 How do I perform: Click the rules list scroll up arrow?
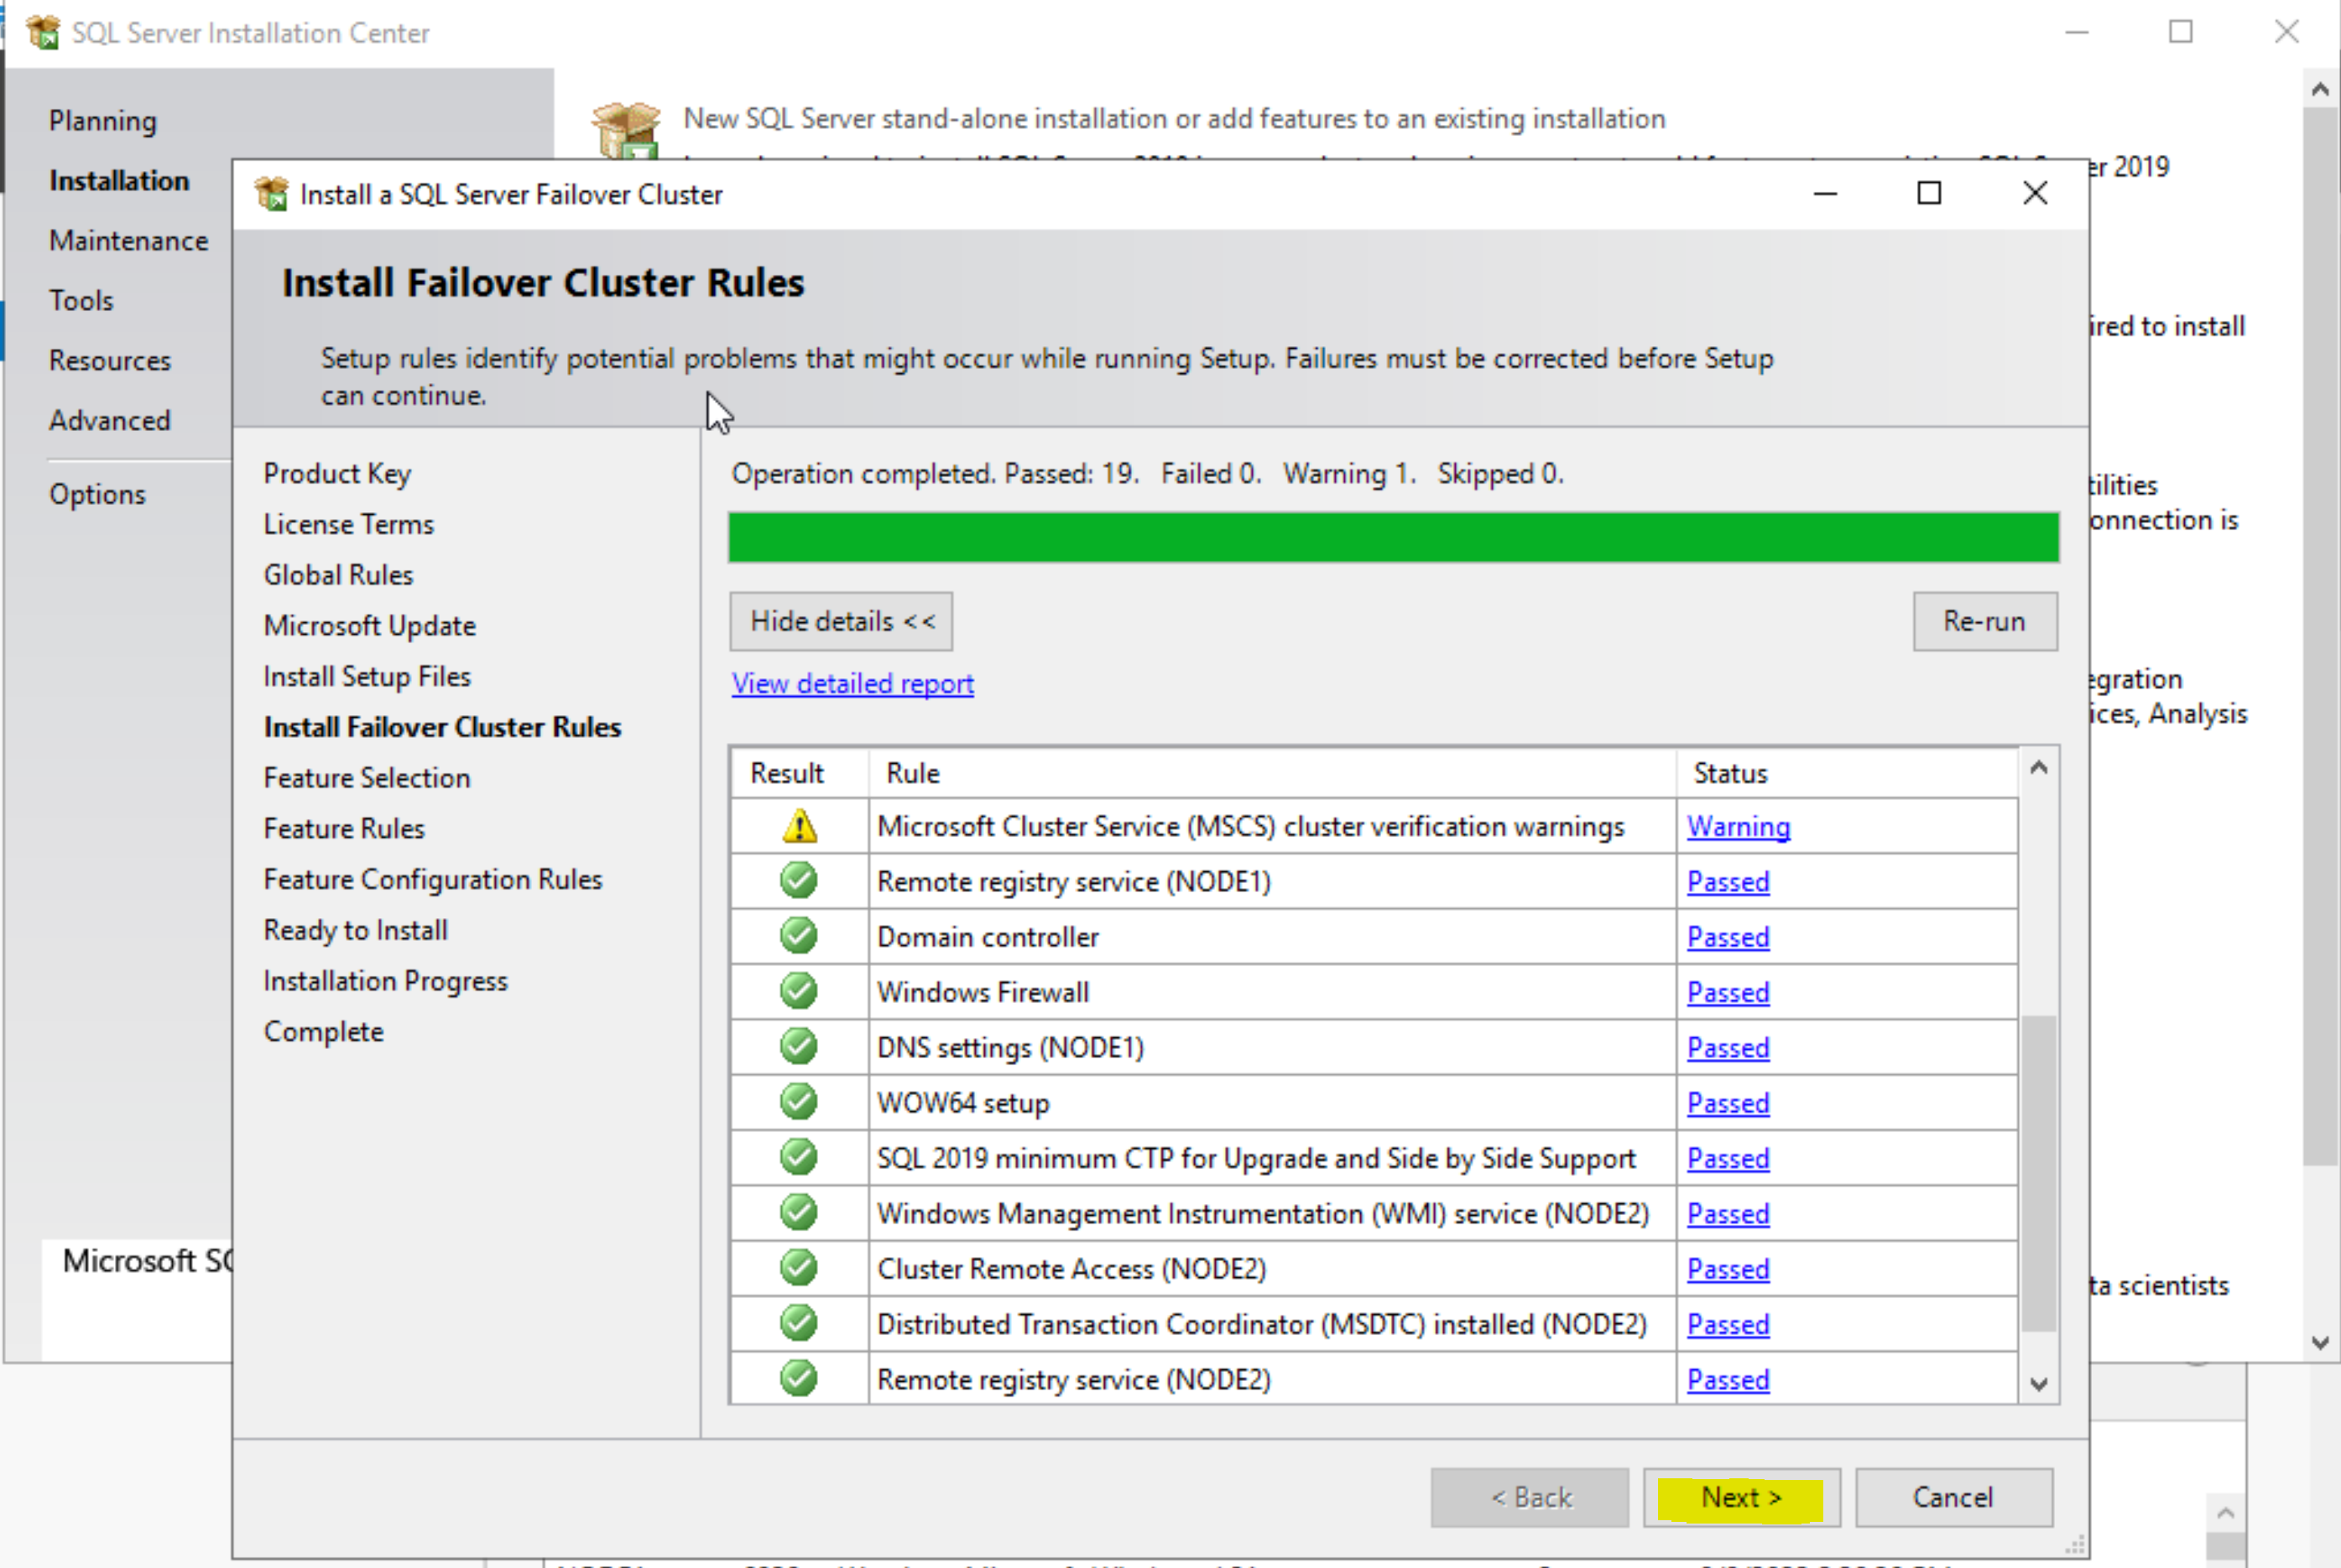pos(2039,768)
